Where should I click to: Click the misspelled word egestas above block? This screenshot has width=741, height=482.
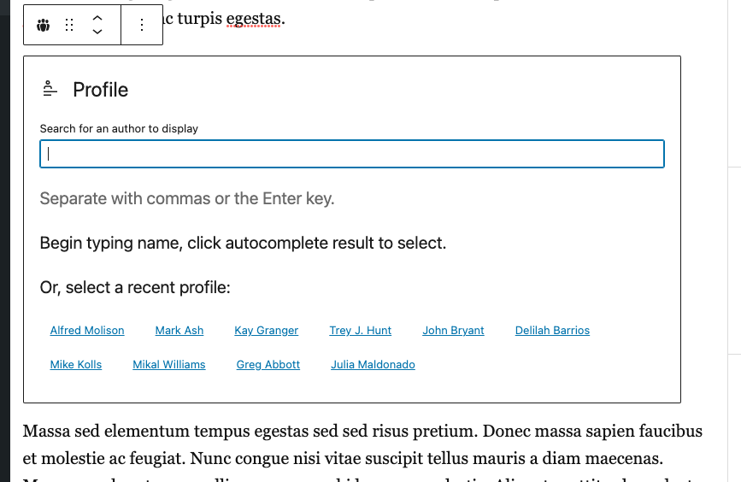[x=253, y=19]
